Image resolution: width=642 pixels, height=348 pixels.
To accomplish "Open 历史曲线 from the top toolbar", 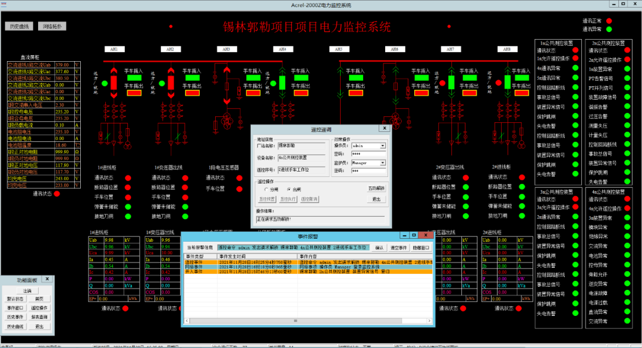I will (x=18, y=26).
